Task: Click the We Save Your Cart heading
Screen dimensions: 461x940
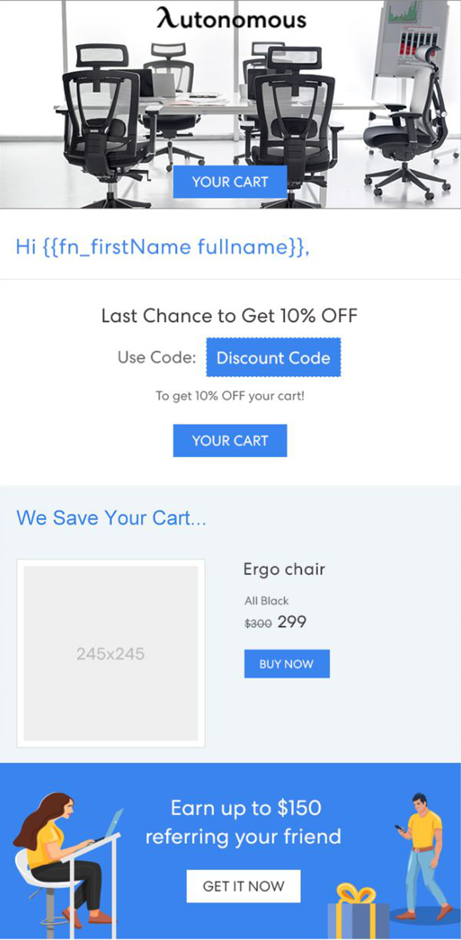Action: coord(111,518)
